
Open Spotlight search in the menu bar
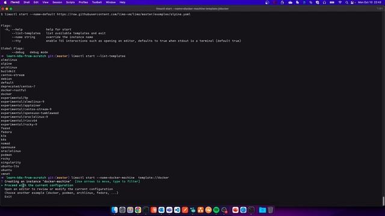click(x=346, y=2)
